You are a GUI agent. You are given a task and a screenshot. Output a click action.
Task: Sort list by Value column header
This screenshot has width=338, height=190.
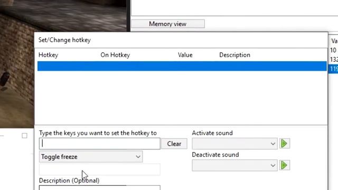[x=185, y=55]
